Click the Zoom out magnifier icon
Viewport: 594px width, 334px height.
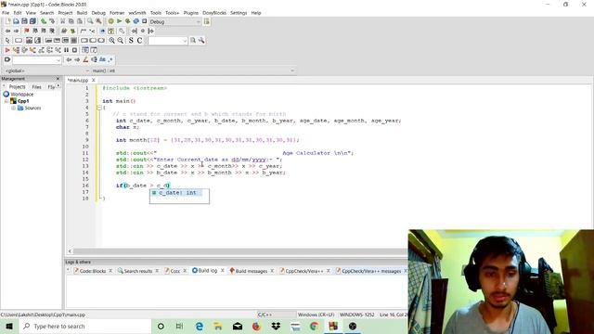pyautogui.click(x=120, y=41)
